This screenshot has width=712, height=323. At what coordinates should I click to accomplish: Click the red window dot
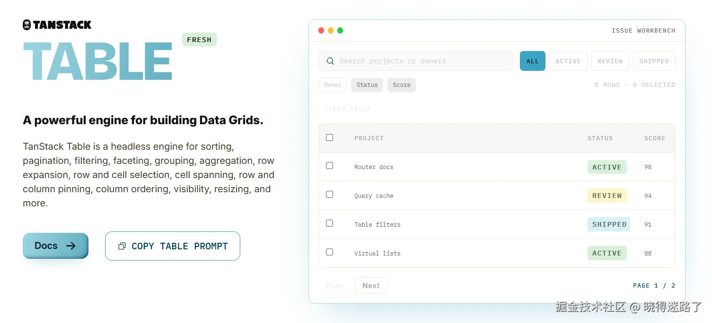(x=321, y=30)
